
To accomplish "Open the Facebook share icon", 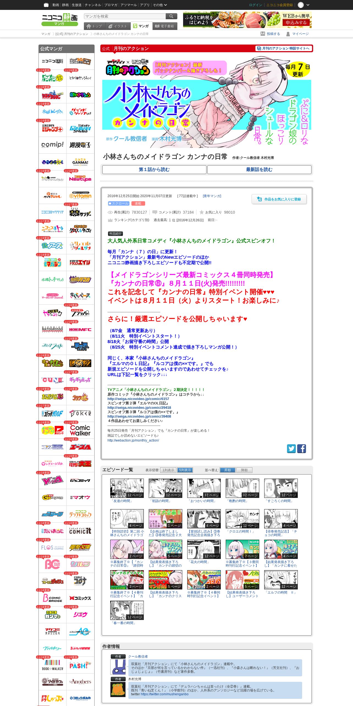I will click(302, 448).
